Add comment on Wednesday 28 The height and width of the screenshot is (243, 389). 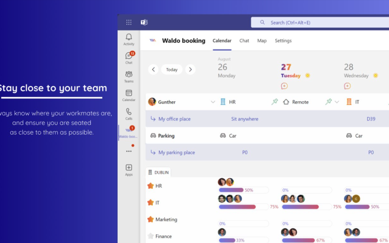pyautogui.click(x=347, y=86)
